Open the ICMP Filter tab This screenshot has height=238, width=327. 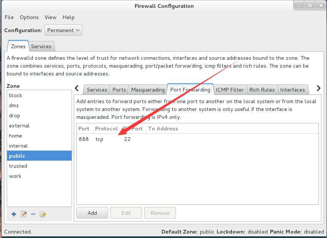(229, 90)
